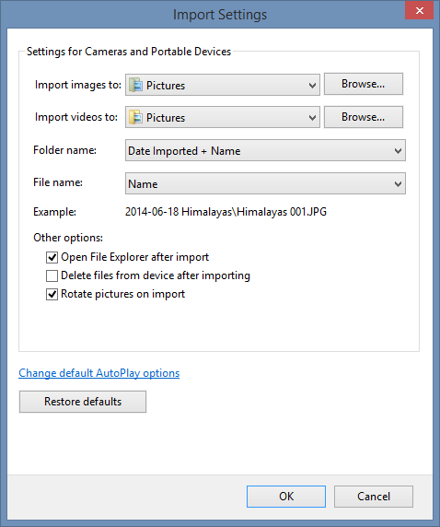
Task: Expand the File name dropdown
Action: click(265, 183)
